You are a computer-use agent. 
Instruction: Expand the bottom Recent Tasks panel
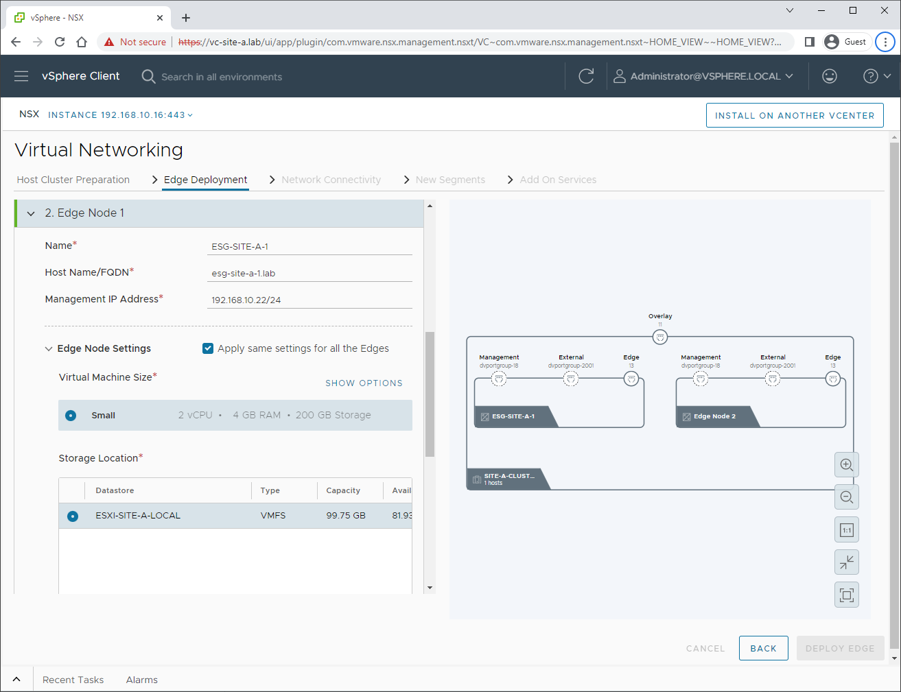[16, 680]
